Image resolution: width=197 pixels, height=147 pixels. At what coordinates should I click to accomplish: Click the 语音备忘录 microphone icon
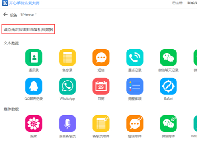[67, 123]
